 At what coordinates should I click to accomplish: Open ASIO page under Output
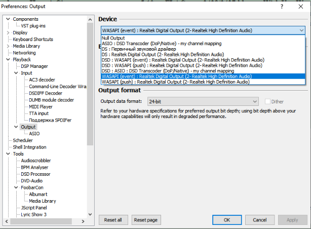(34, 134)
